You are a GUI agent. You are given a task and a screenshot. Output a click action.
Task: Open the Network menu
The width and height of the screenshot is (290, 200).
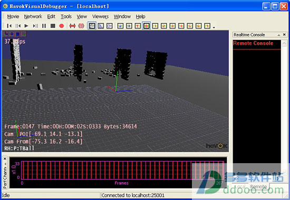pyautogui.click(x=33, y=17)
